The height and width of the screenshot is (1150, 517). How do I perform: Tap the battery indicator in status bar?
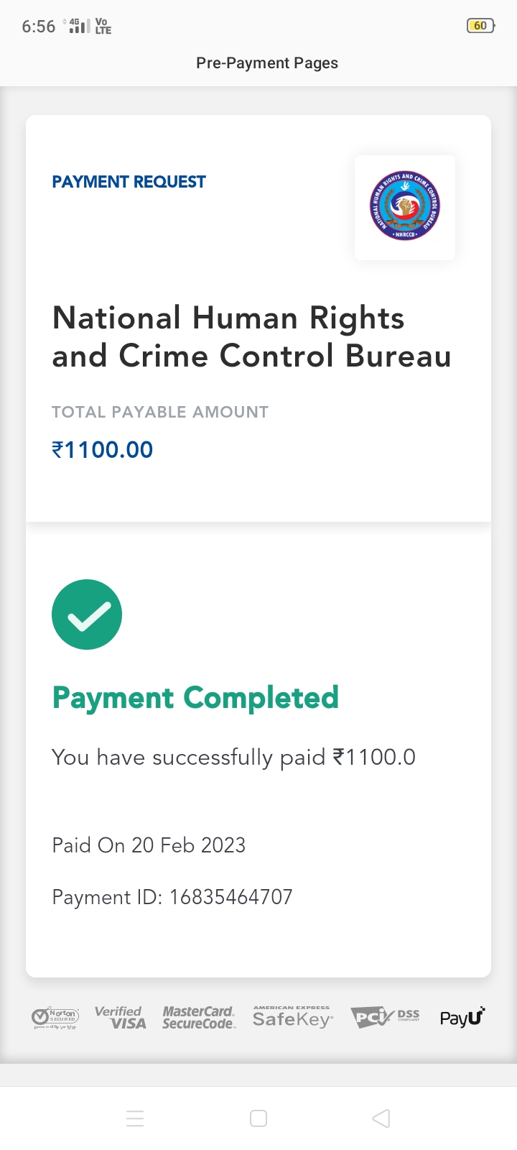pyautogui.click(x=480, y=26)
